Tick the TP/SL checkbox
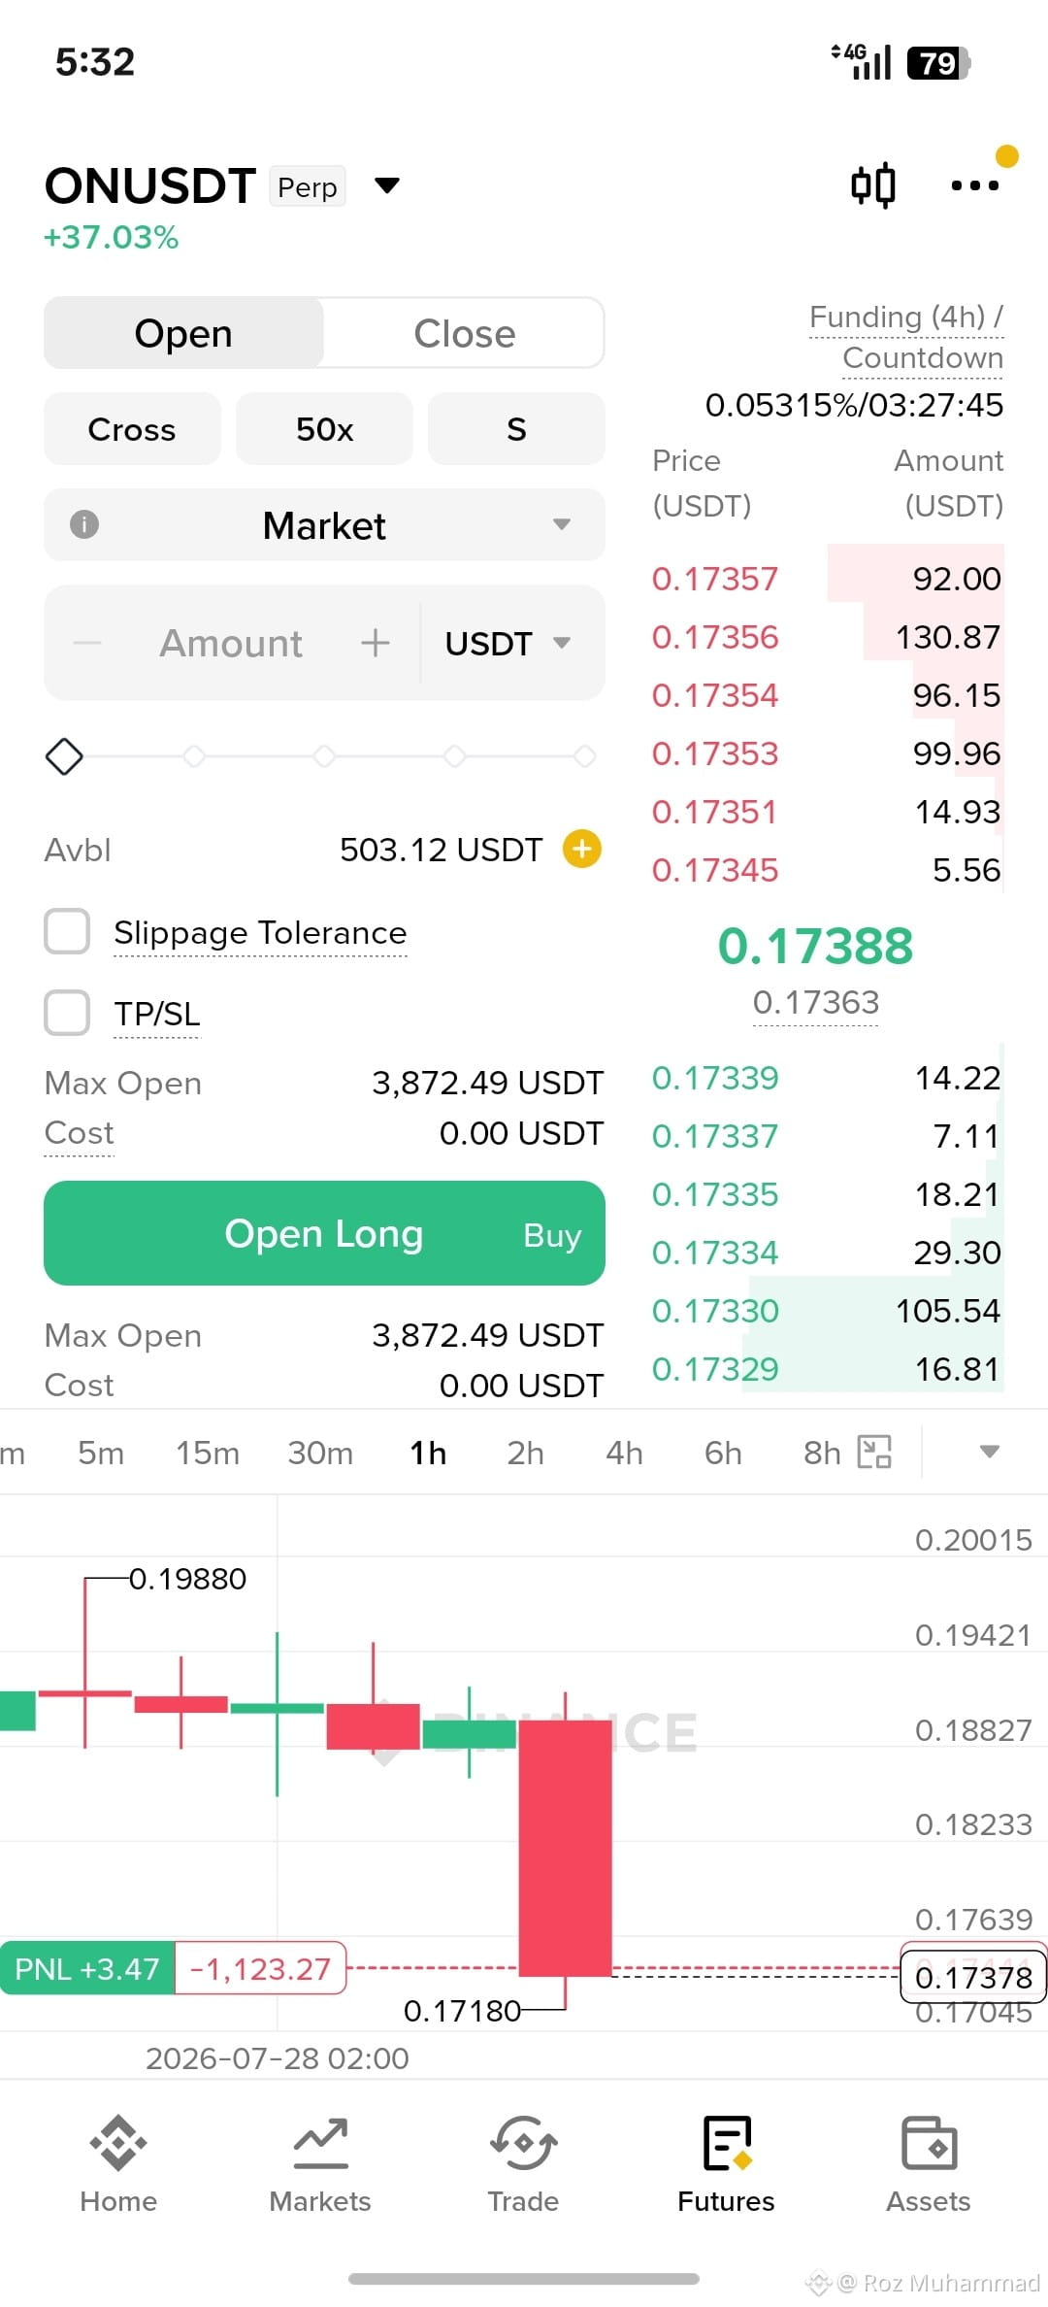 (x=67, y=1013)
